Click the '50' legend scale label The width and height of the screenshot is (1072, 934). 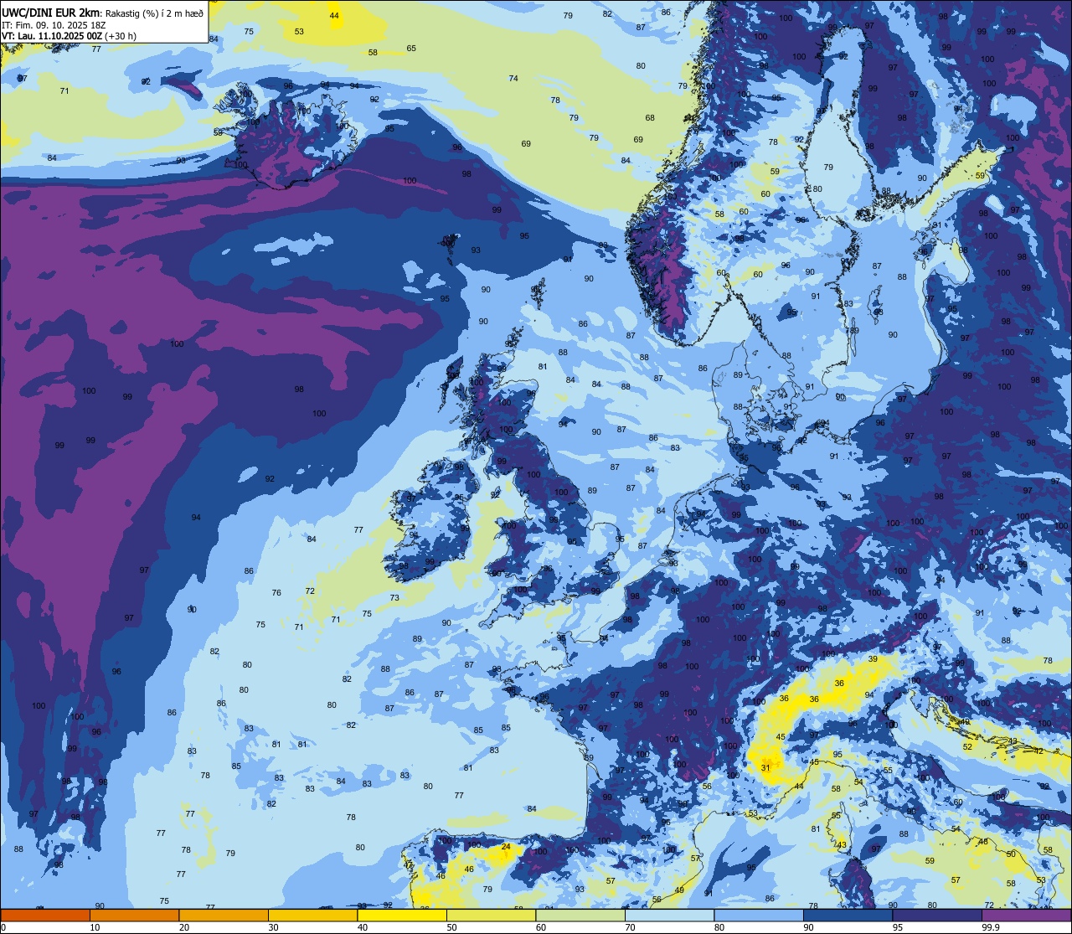click(452, 928)
